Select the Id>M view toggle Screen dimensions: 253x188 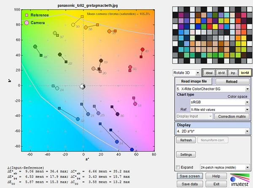tap(221, 73)
